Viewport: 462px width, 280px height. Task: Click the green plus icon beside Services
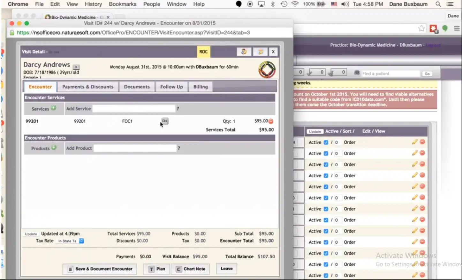pos(54,108)
